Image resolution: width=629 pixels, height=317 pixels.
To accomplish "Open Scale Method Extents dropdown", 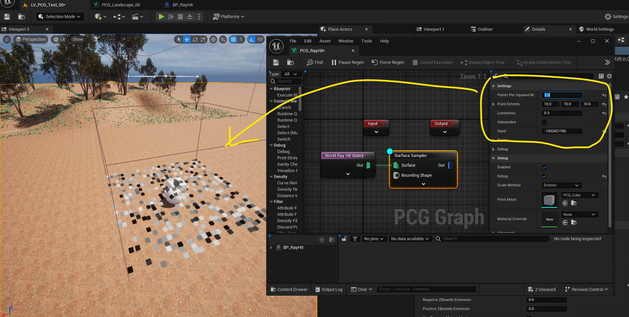I will (562, 185).
